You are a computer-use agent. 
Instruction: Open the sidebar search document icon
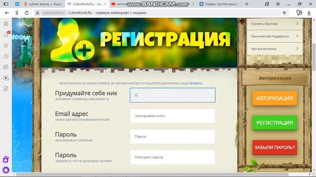6,88
